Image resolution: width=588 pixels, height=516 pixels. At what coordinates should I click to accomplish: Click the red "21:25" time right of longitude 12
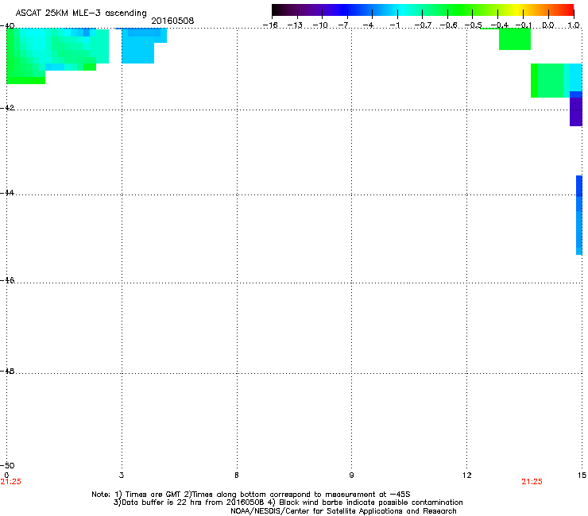[x=532, y=482]
